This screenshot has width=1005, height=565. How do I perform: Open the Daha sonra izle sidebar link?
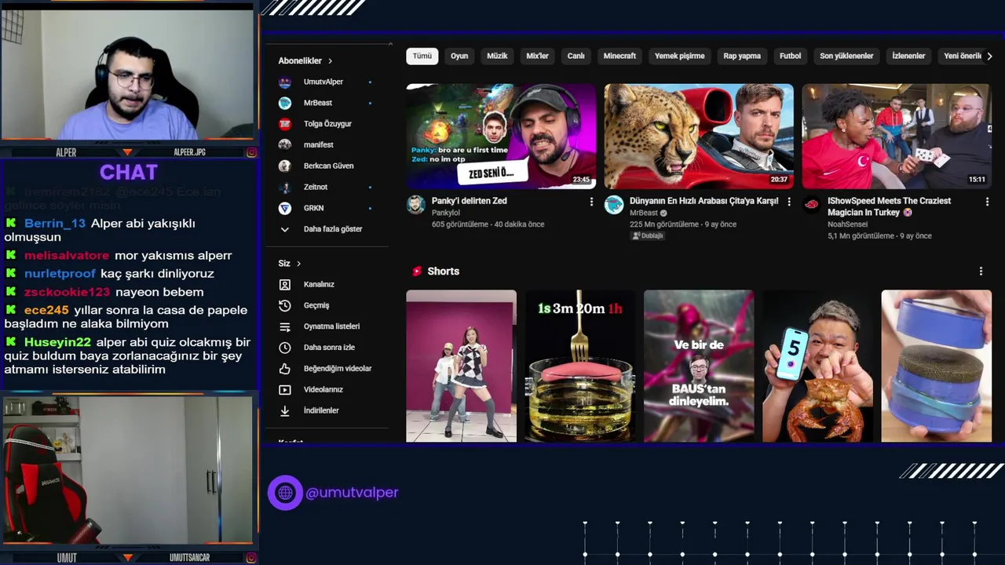[x=329, y=348]
